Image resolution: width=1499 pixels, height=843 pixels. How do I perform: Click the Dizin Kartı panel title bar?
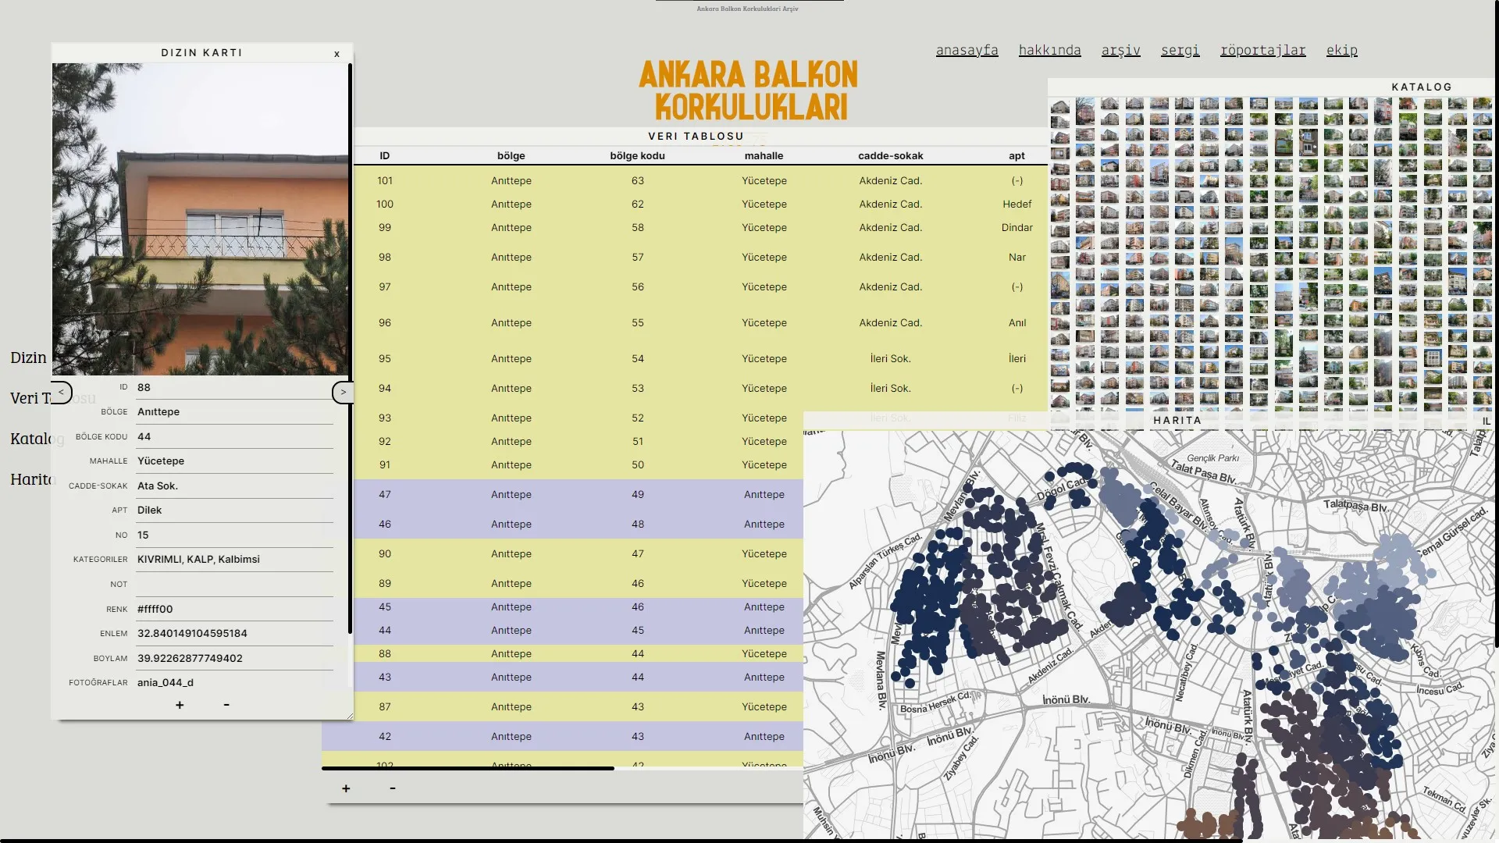pos(201,52)
